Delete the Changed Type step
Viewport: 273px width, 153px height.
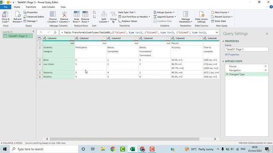point(227,74)
